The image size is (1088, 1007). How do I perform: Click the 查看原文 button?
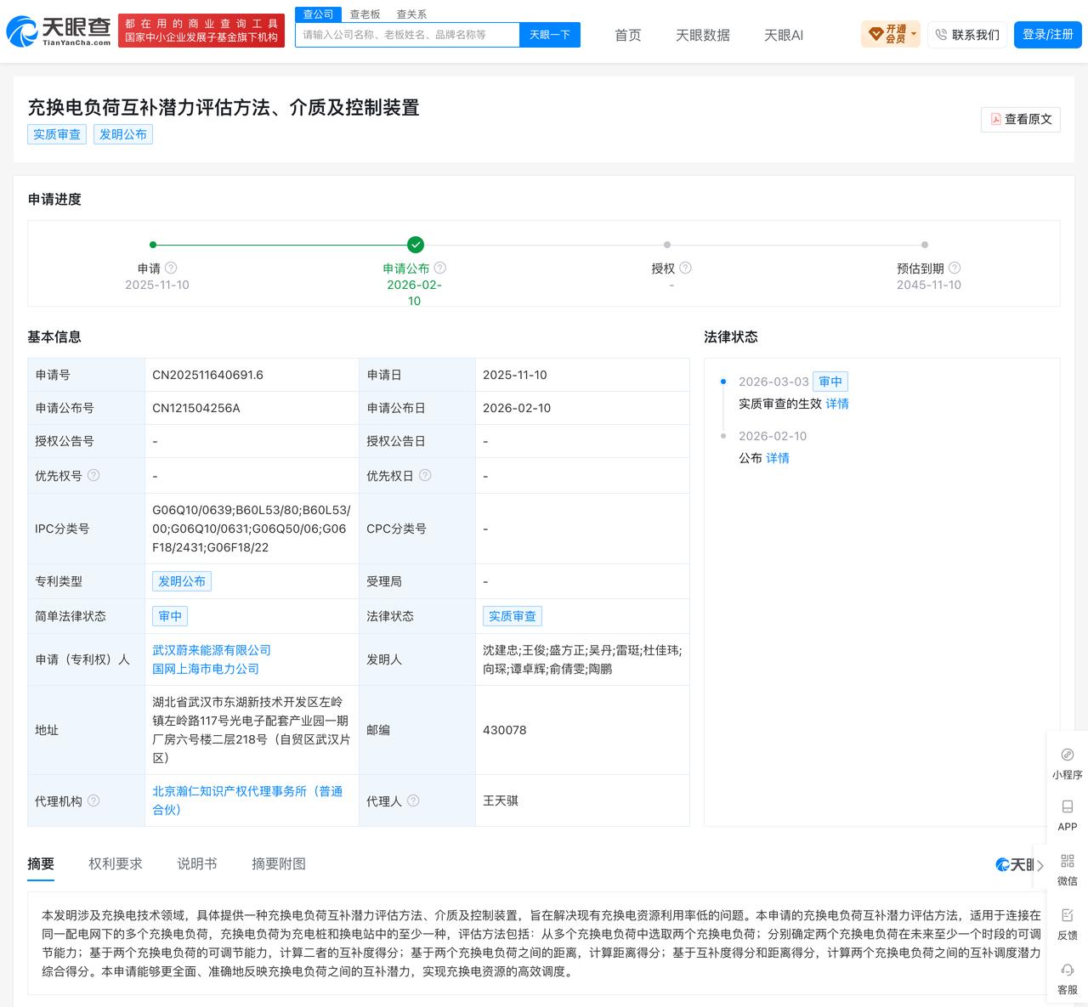pyautogui.click(x=1021, y=120)
